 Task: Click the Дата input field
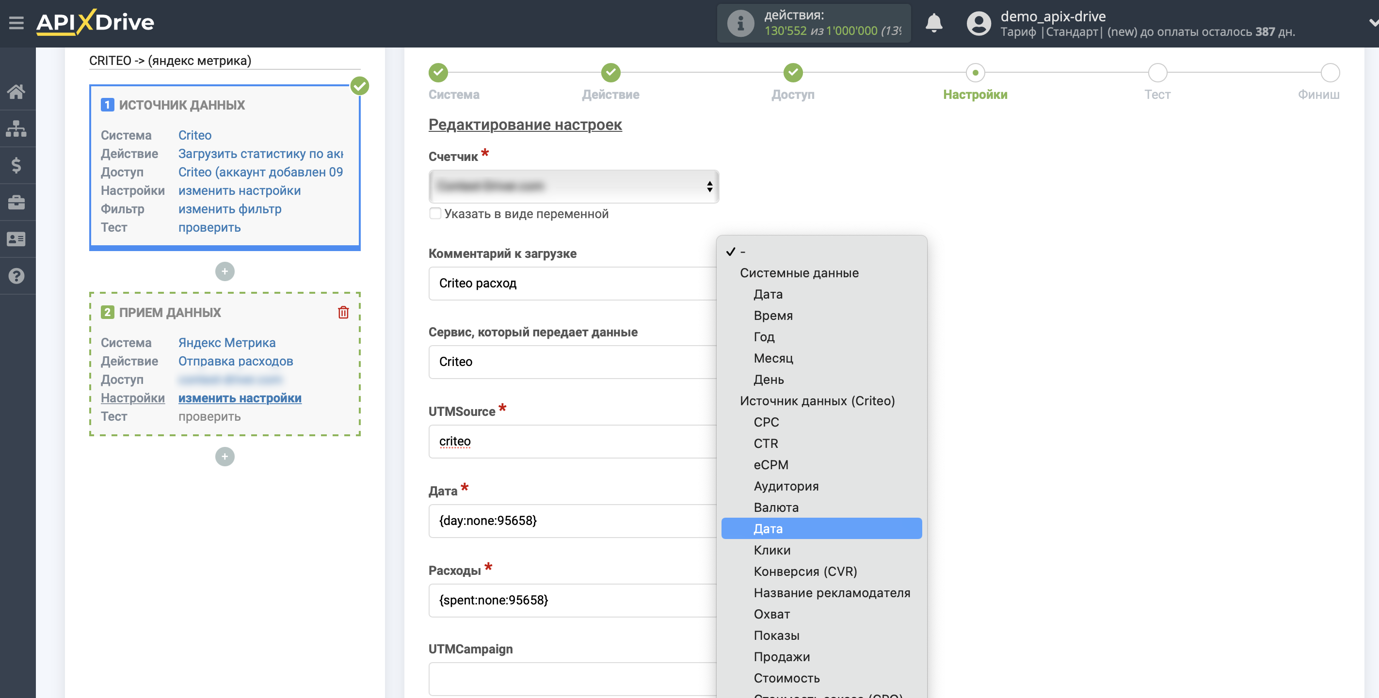point(573,521)
